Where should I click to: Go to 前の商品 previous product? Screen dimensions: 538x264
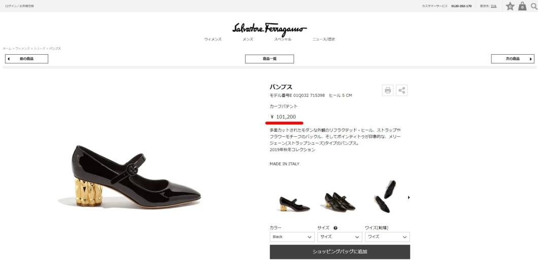point(26,59)
